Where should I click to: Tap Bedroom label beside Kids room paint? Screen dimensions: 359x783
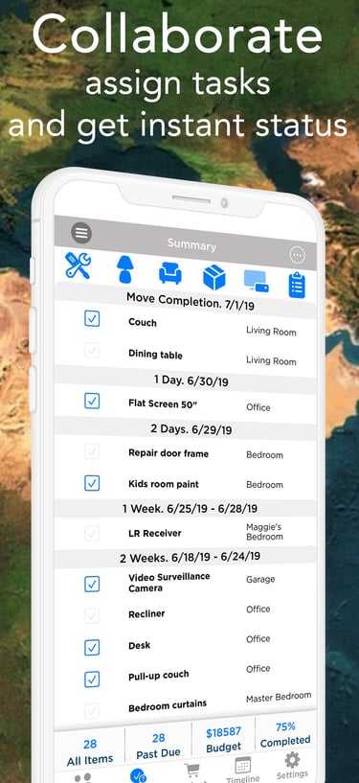pyautogui.click(x=265, y=485)
